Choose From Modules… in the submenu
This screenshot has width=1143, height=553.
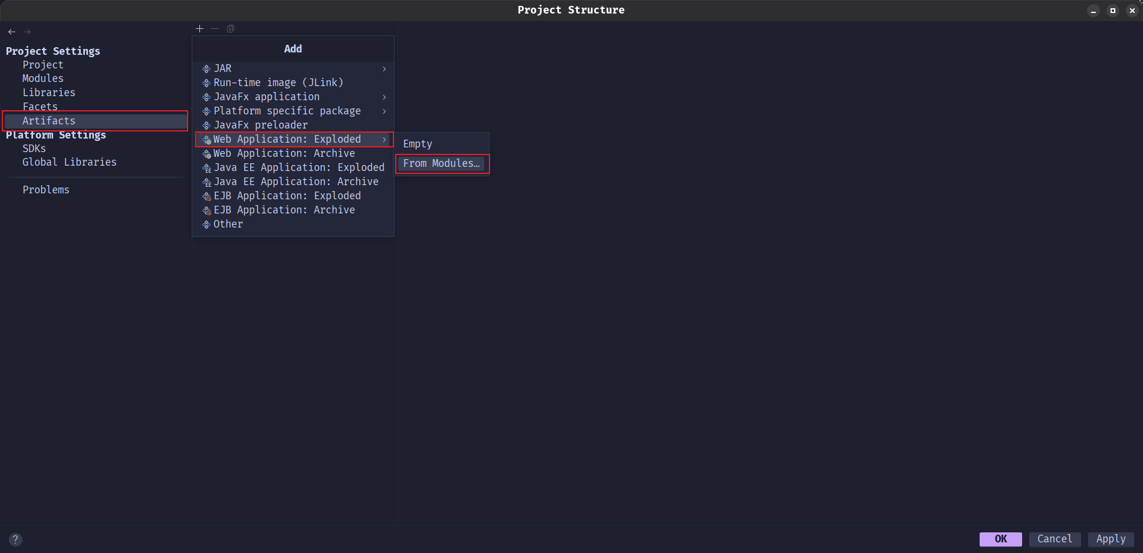point(441,163)
